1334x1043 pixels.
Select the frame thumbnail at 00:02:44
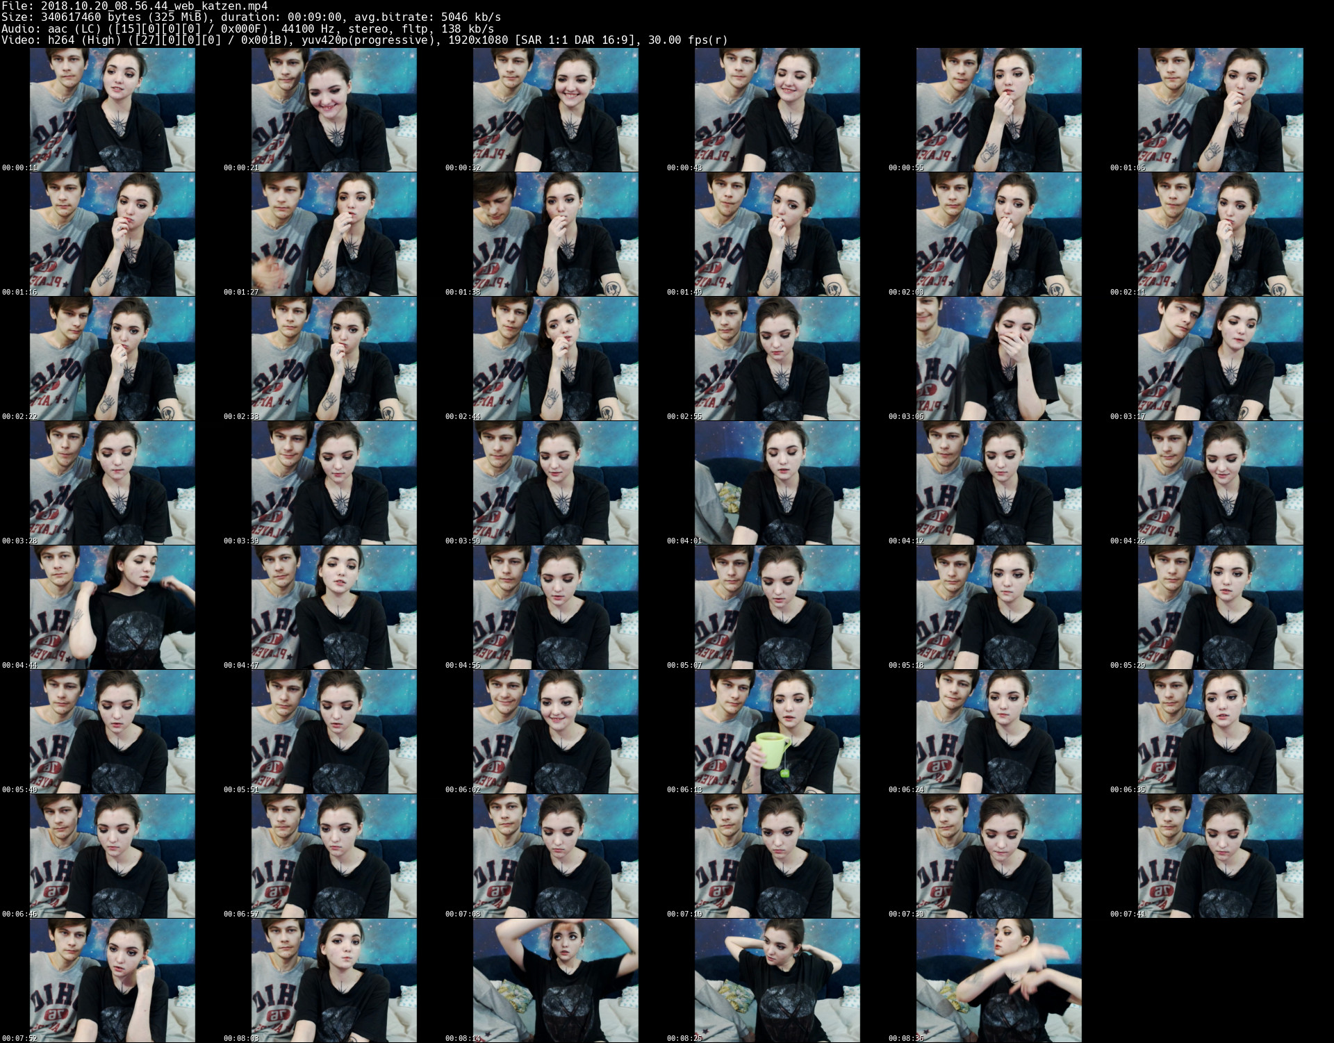pyautogui.click(x=556, y=359)
